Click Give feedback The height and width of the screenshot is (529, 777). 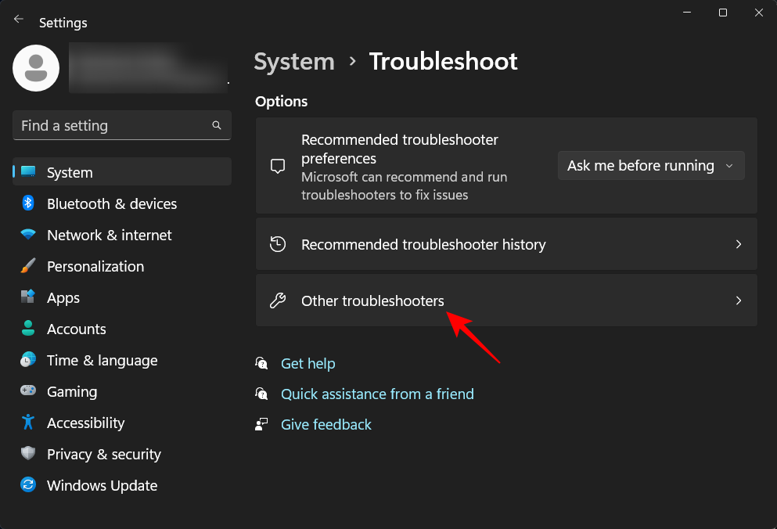(326, 424)
